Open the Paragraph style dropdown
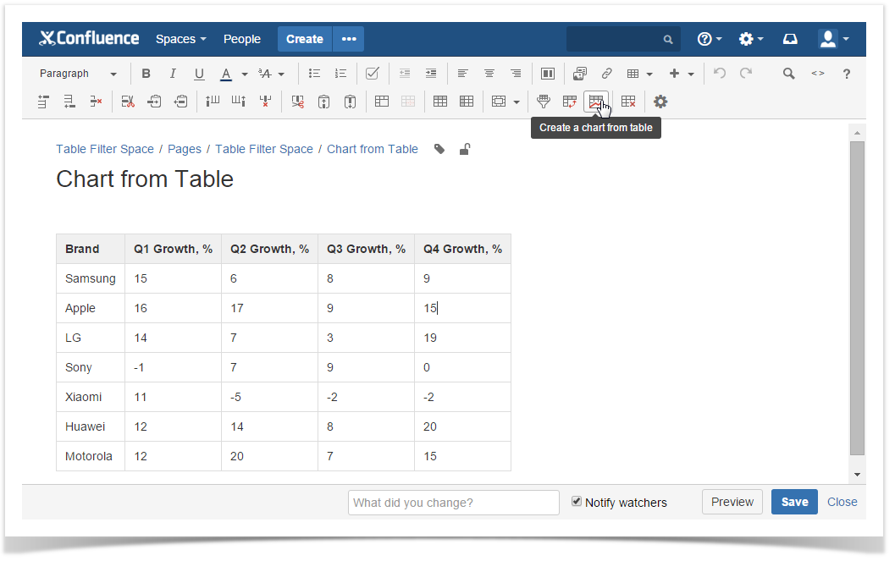The image size is (895, 561). pyautogui.click(x=78, y=74)
